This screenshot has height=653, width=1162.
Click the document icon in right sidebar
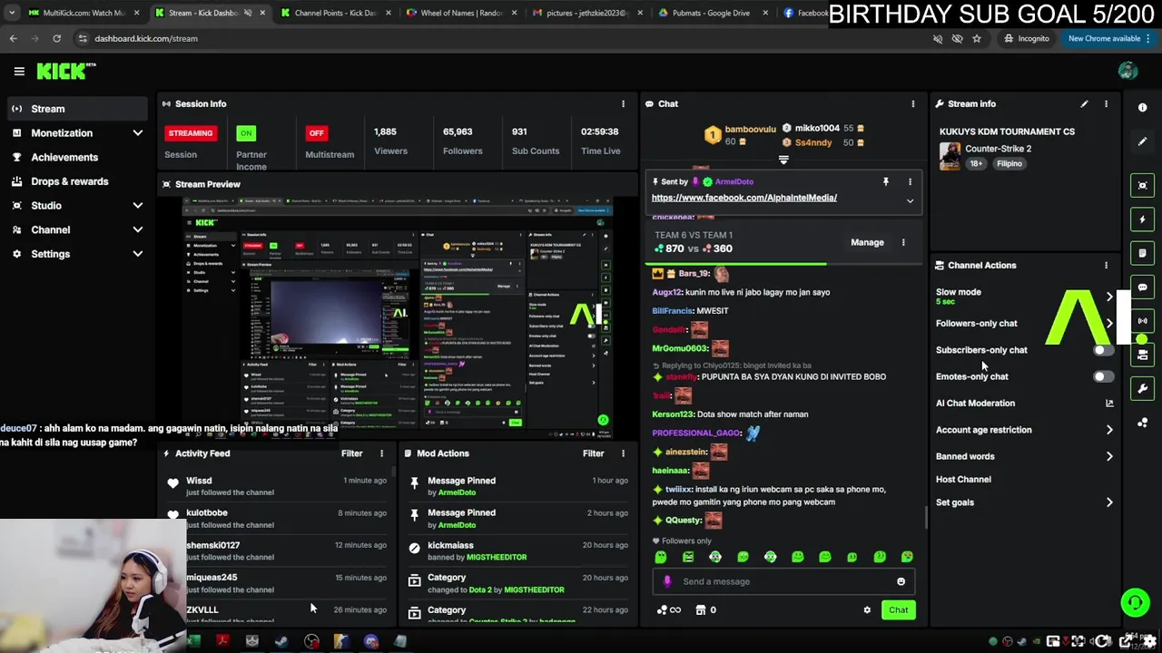[x=1143, y=253]
